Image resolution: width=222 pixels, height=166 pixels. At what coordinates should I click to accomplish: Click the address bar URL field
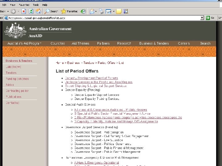(x=104, y=18)
